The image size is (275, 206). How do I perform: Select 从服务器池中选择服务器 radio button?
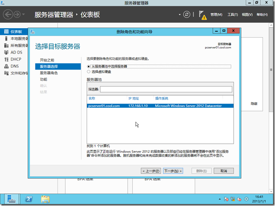click(x=88, y=66)
